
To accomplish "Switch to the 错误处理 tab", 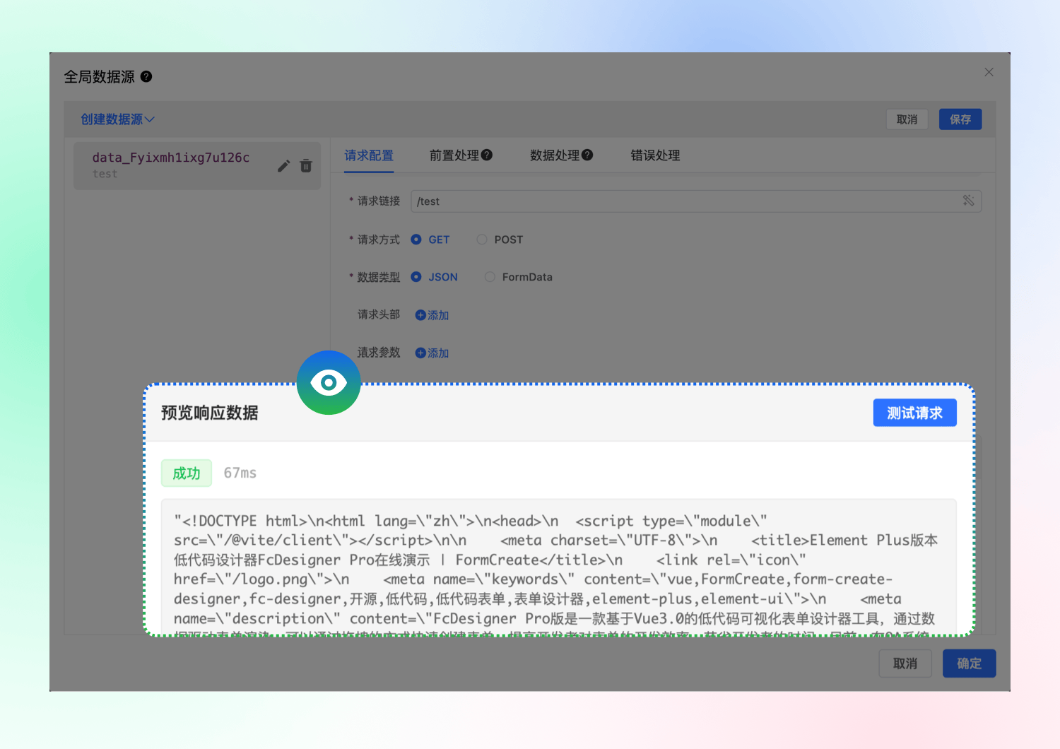I will (655, 155).
